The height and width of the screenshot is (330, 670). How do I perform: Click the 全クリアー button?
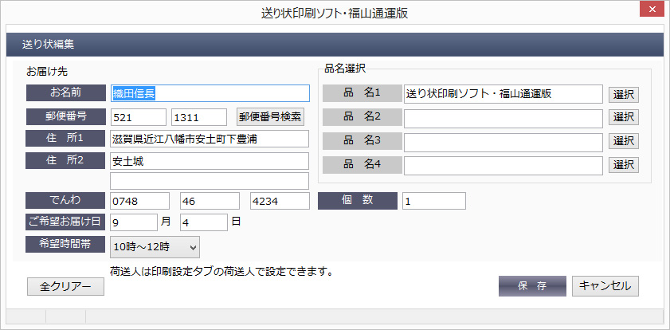tap(66, 286)
